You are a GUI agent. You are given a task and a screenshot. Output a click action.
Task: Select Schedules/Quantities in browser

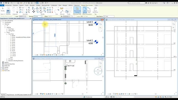click(10, 64)
